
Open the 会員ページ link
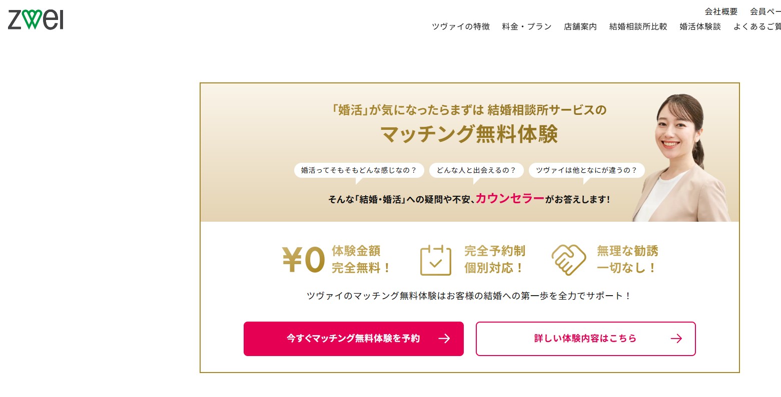coord(765,11)
